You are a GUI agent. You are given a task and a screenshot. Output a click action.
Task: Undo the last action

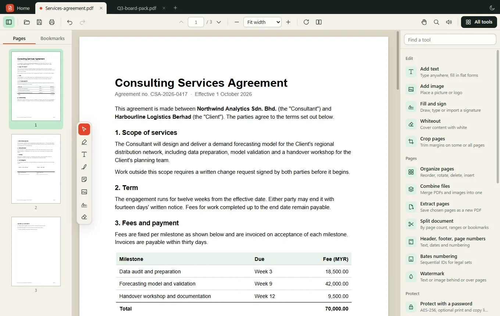tap(70, 22)
